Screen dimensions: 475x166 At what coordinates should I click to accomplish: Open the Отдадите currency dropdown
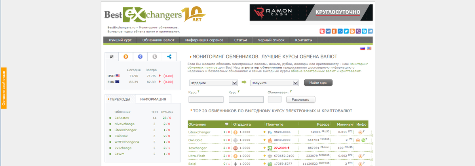coord(213,83)
